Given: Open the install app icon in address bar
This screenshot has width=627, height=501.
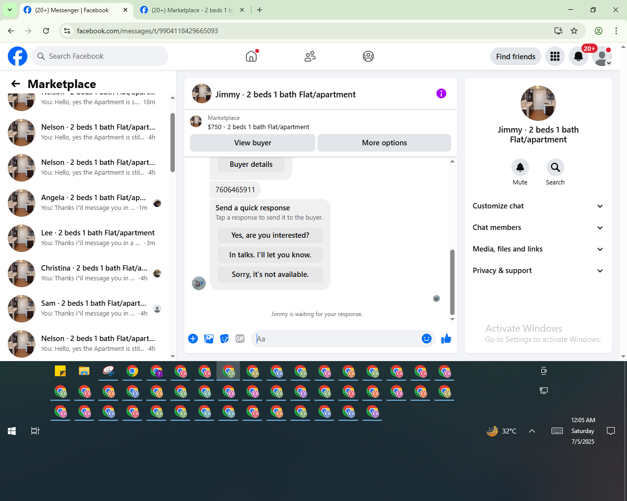Looking at the screenshot, I should pos(558,31).
